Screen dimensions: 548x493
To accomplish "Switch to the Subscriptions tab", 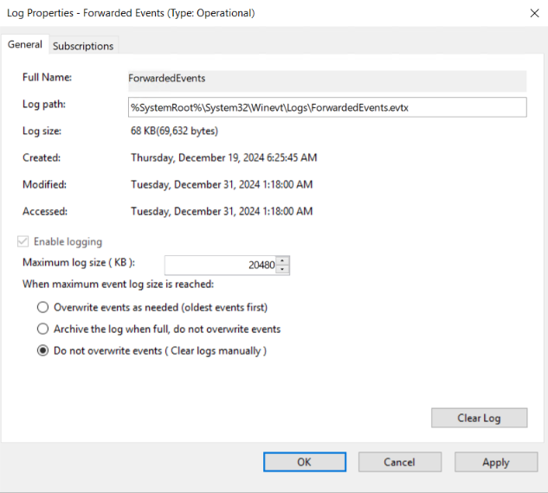I will pyautogui.click(x=83, y=46).
